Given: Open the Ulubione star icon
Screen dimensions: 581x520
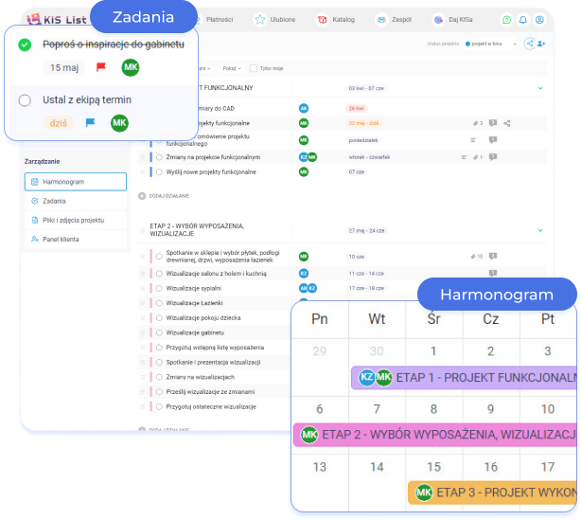Looking at the screenshot, I should (260, 19).
